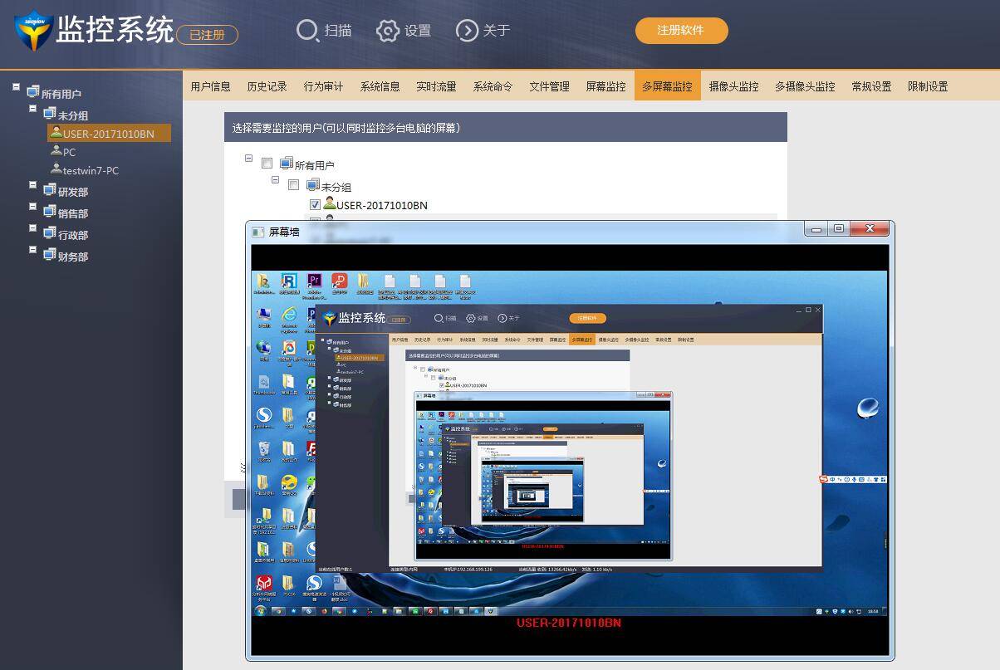Tick the 所有用户 checkbox in the main panel

pyautogui.click(x=267, y=164)
